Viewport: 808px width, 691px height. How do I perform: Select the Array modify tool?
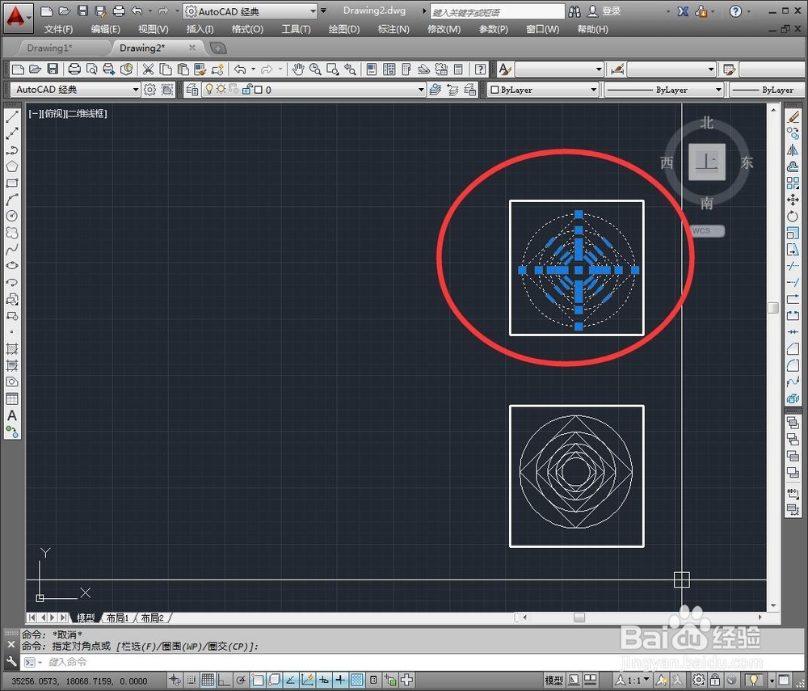pyautogui.click(x=793, y=183)
